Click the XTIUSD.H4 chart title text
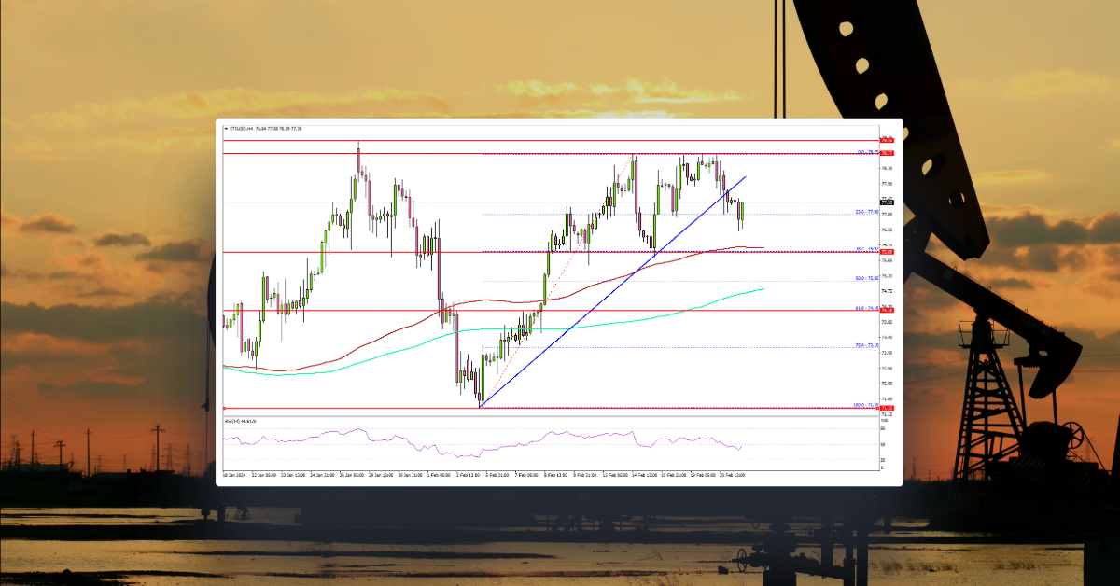Viewport: 1120px width, 586px height. click(245, 130)
